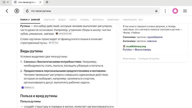Open the umschool.net source link
192x108 pixels.
64,34
